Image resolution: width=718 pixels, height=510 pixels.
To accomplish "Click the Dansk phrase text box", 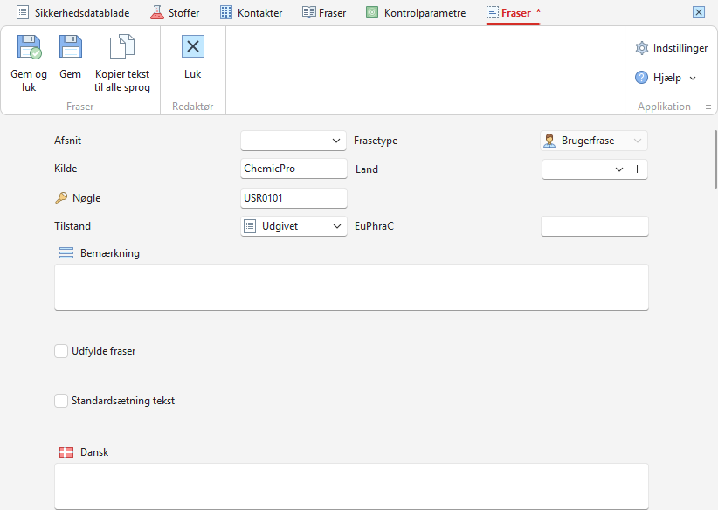I will pos(351,486).
